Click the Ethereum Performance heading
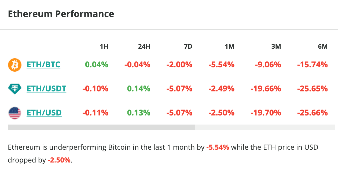 click(x=61, y=14)
